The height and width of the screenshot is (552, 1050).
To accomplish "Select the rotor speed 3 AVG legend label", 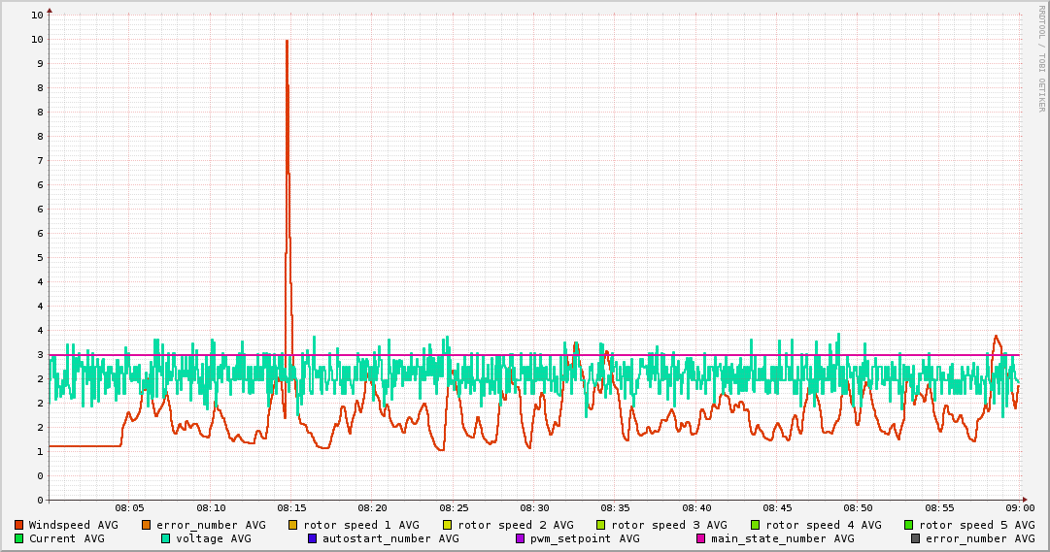I will click(668, 525).
